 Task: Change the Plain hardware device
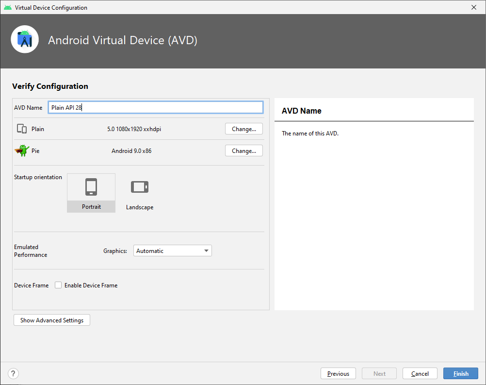(x=244, y=129)
